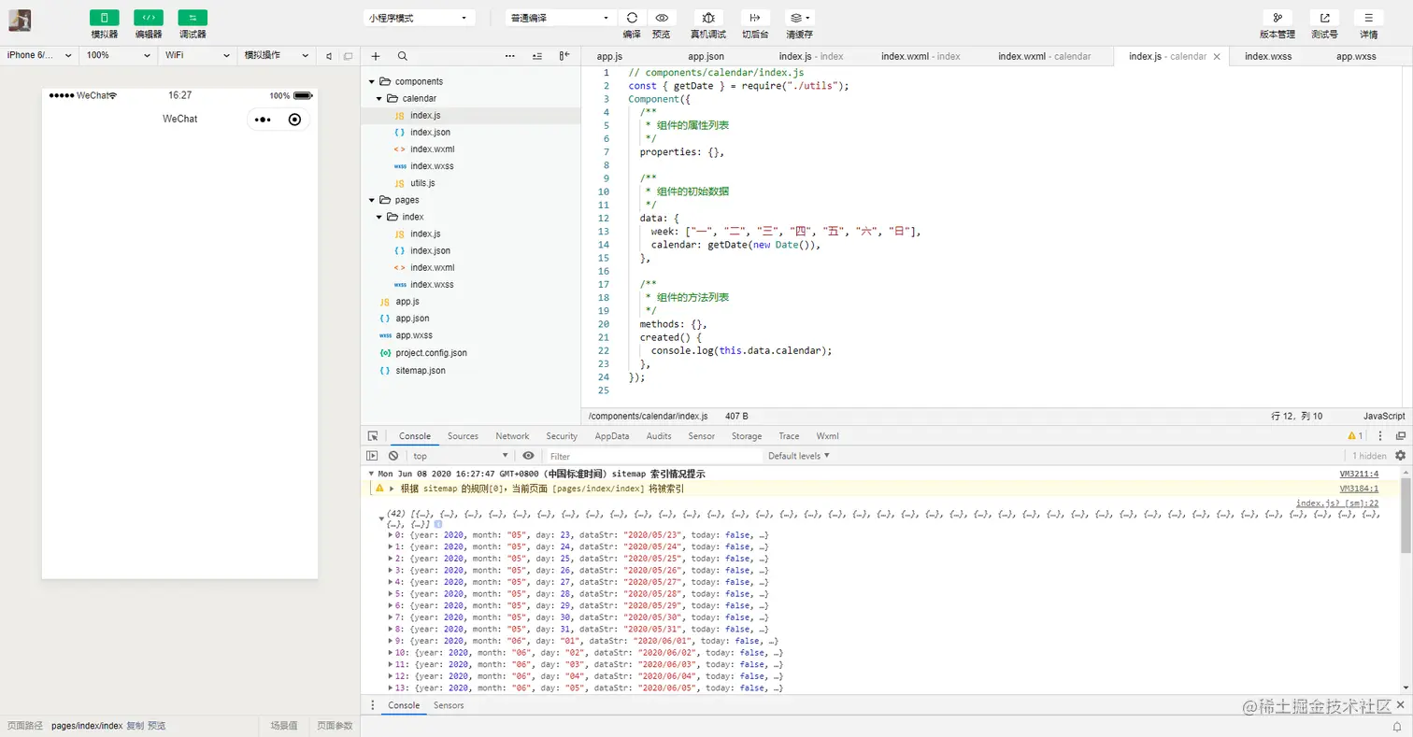
Task: Click the 预览 preview eye icon
Action: (662, 18)
